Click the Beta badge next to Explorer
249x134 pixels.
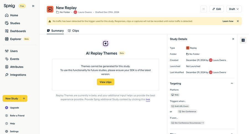click(27, 39)
